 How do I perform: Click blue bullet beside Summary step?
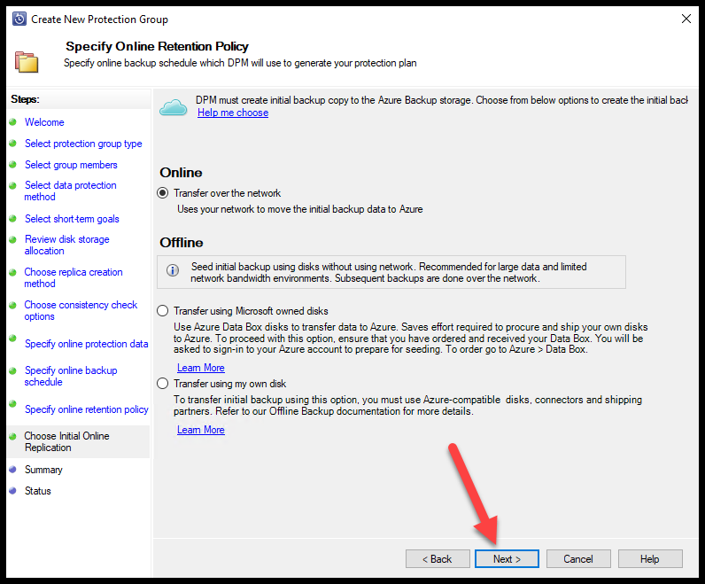coord(12,470)
